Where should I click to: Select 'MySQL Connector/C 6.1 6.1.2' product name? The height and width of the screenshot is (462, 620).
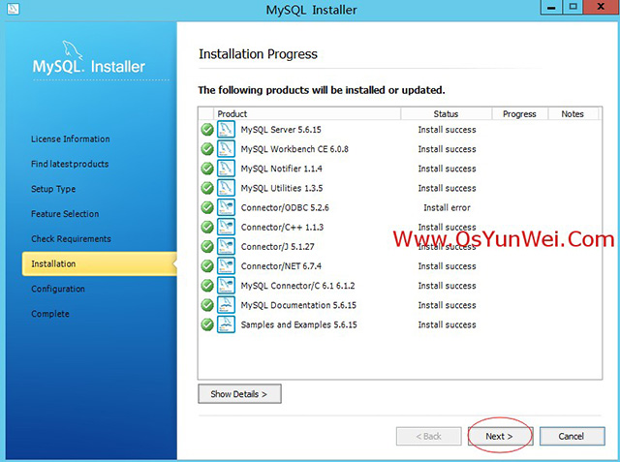pyautogui.click(x=297, y=286)
